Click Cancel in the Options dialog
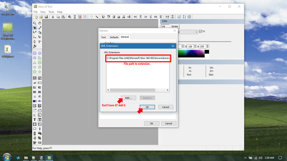This screenshot has width=287, height=161. pos(168,123)
